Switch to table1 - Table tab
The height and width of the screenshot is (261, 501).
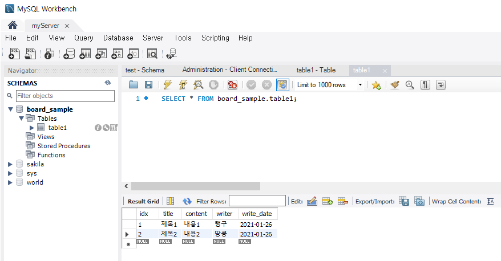point(316,70)
